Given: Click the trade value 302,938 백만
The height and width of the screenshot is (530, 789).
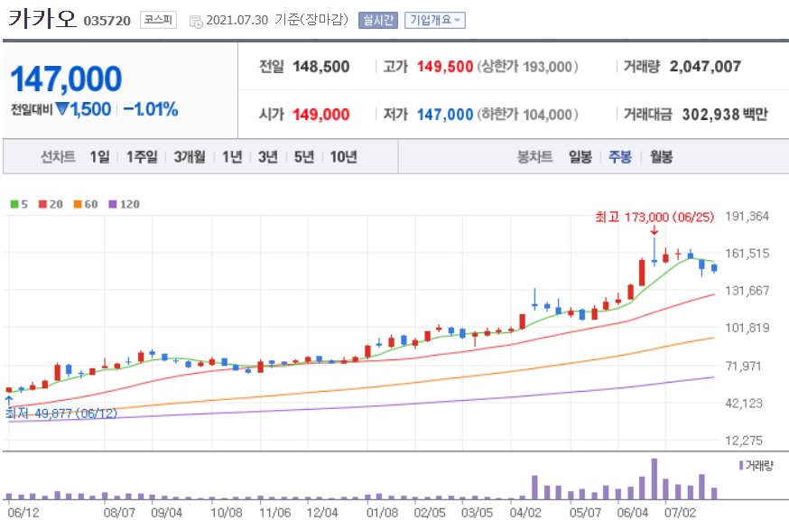Looking at the screenshot, I should (725, 115).
